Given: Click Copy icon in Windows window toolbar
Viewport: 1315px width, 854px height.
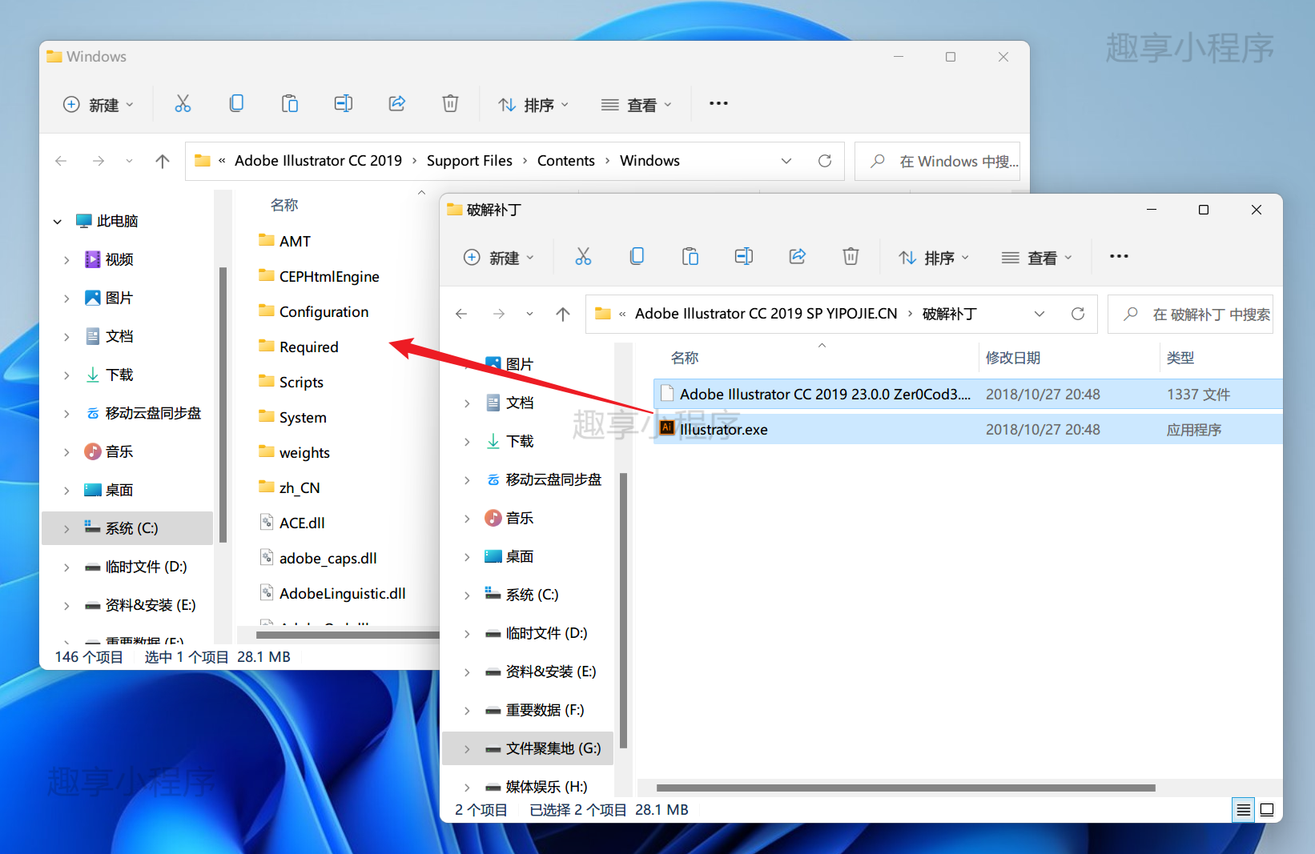Looking at the screenshot, I should click(236, 103).
